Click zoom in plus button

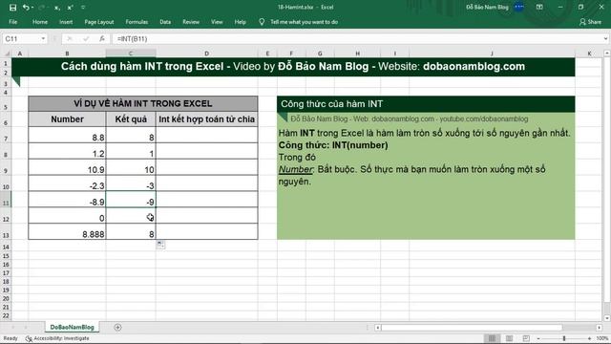[x=589, y=338]
